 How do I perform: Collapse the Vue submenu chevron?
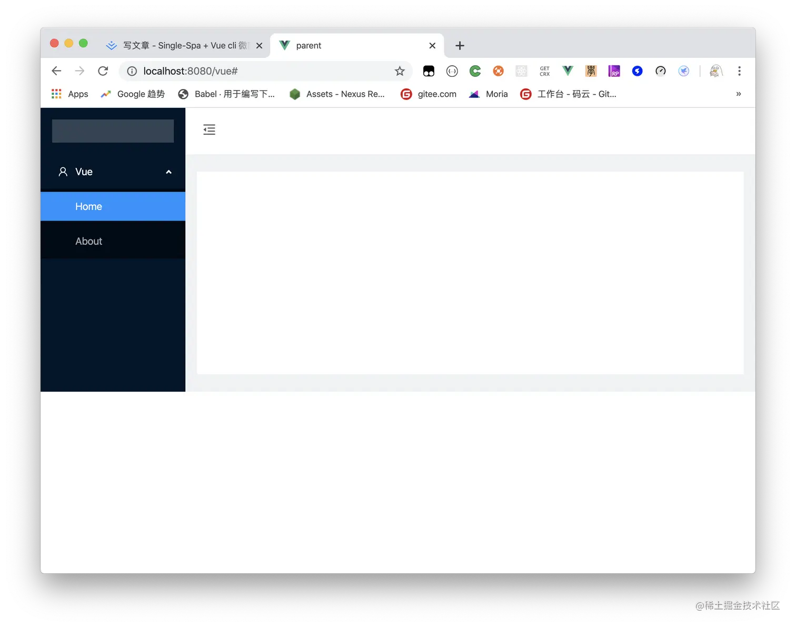[168, 172]
